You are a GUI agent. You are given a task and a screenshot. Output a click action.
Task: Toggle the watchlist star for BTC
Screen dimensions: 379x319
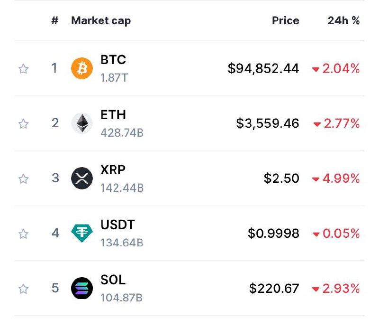click(x=23, y=68)
